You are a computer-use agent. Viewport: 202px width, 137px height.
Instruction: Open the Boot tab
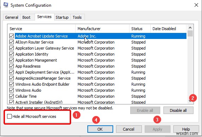pyautogui.click(x=26, y=17)
